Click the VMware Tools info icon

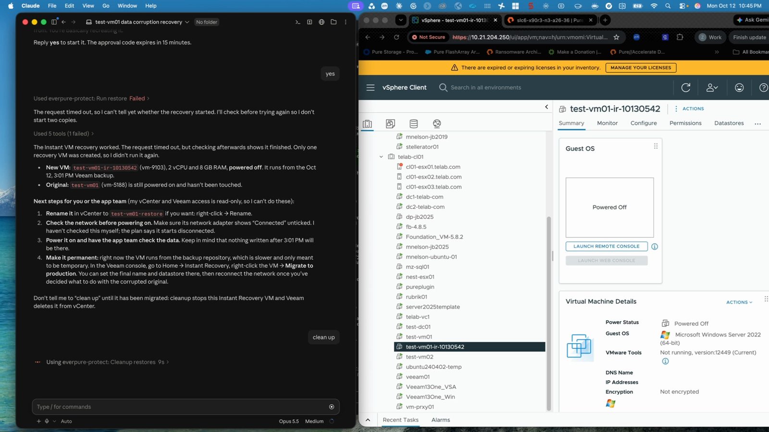point(665,361)
